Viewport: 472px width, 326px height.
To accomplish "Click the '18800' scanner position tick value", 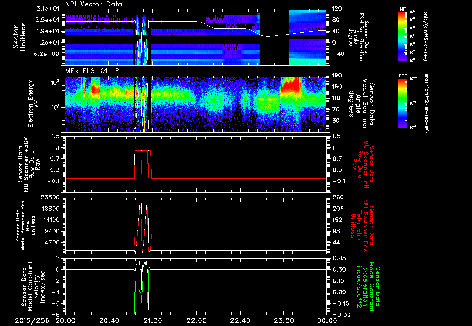I will 51,209.
